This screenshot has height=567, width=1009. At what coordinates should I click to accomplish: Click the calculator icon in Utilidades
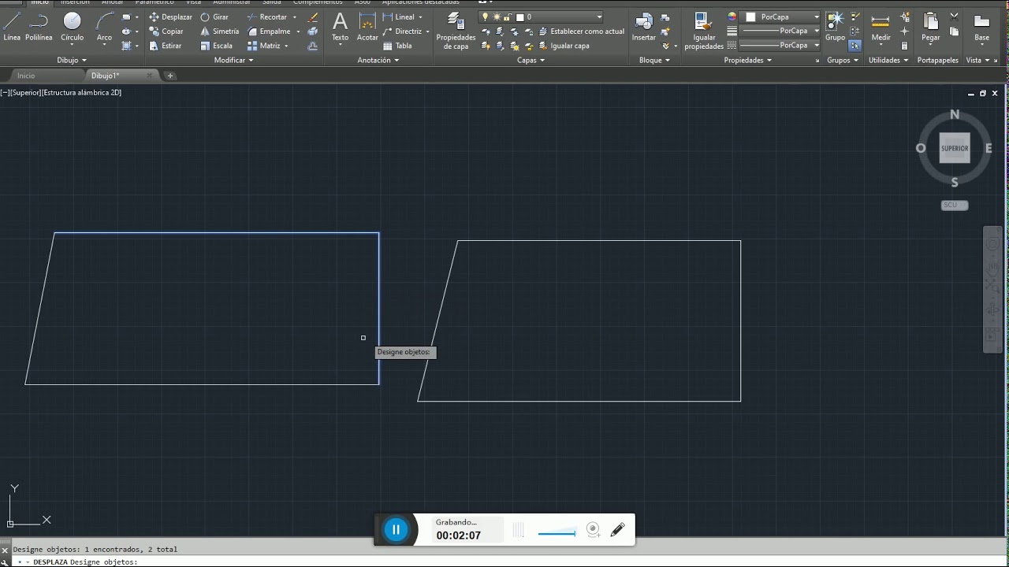click(x=904, y=46)
